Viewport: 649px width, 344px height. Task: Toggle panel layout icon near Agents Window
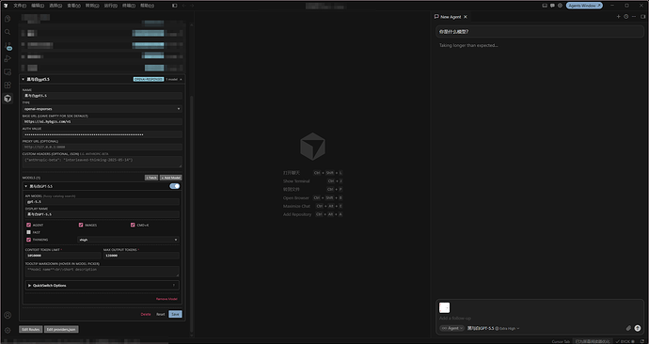545,6
